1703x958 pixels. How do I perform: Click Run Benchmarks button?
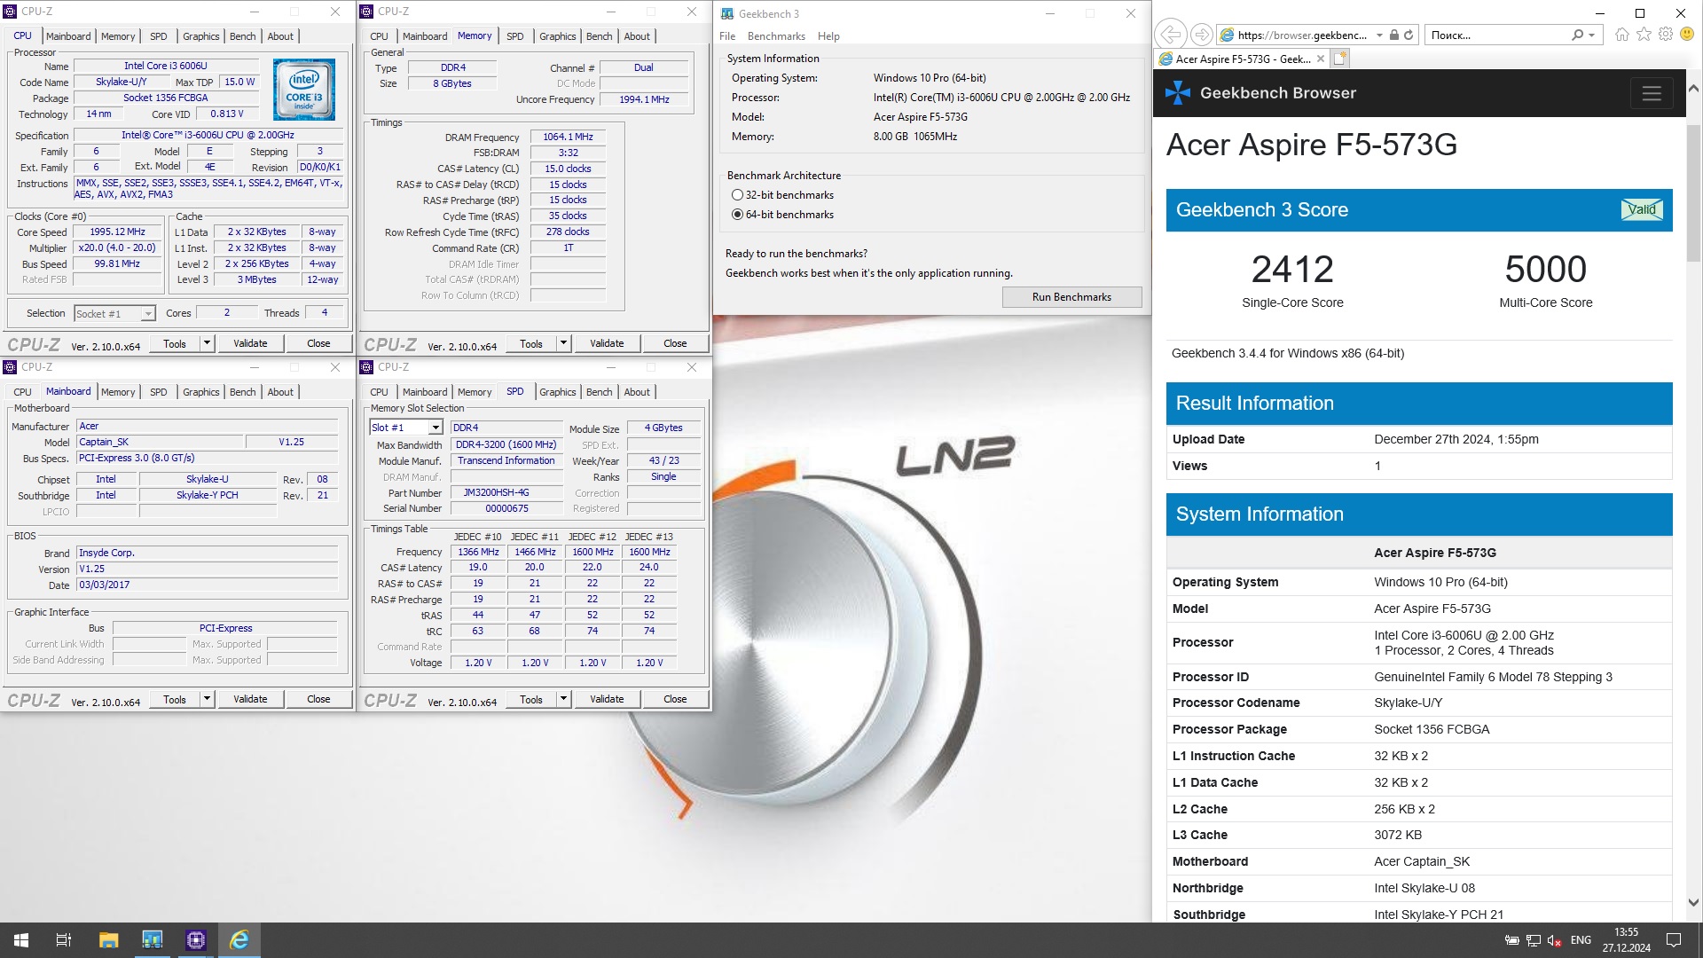[1071, 297]
